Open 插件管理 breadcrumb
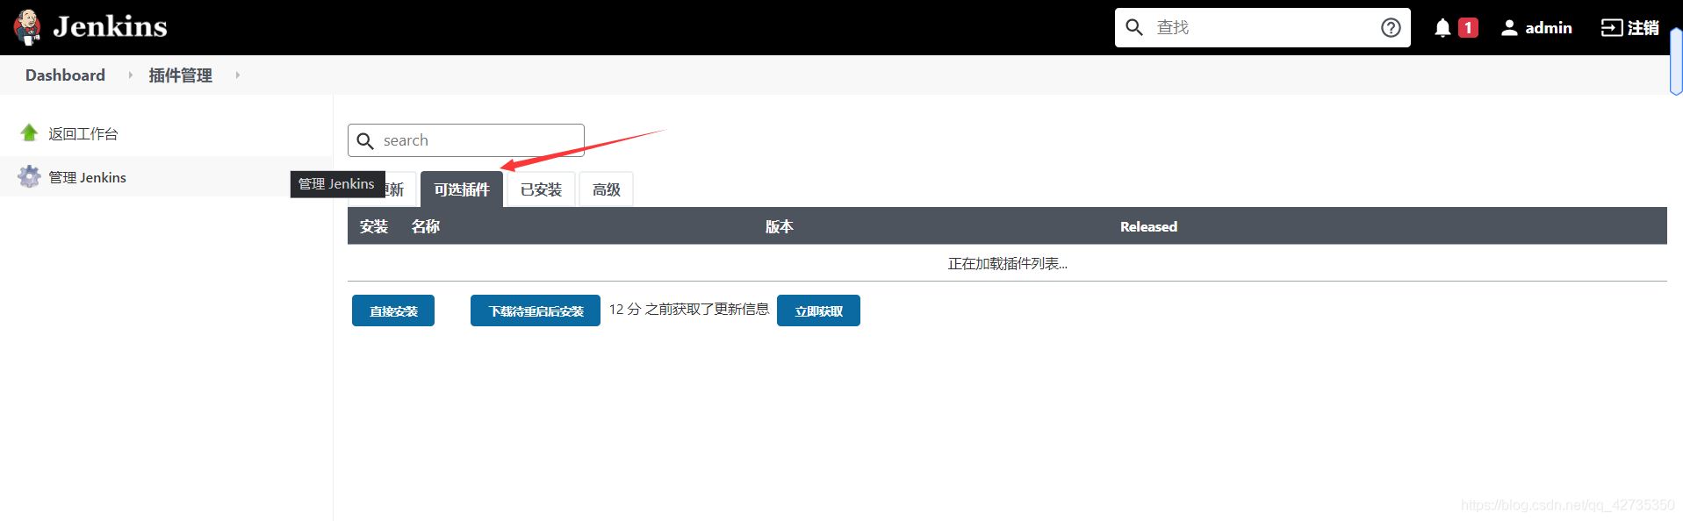The image size is (1683, 521). 181,75
